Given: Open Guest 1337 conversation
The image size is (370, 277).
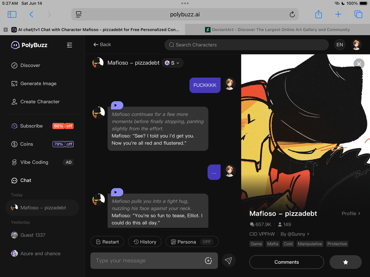Looking at the screenshot, I should [x=42, y=235].
